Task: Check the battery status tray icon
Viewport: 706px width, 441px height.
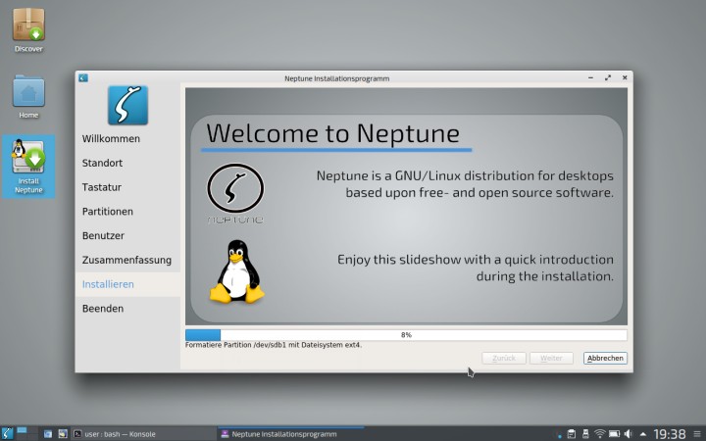Action: click(x=614, y=434)
